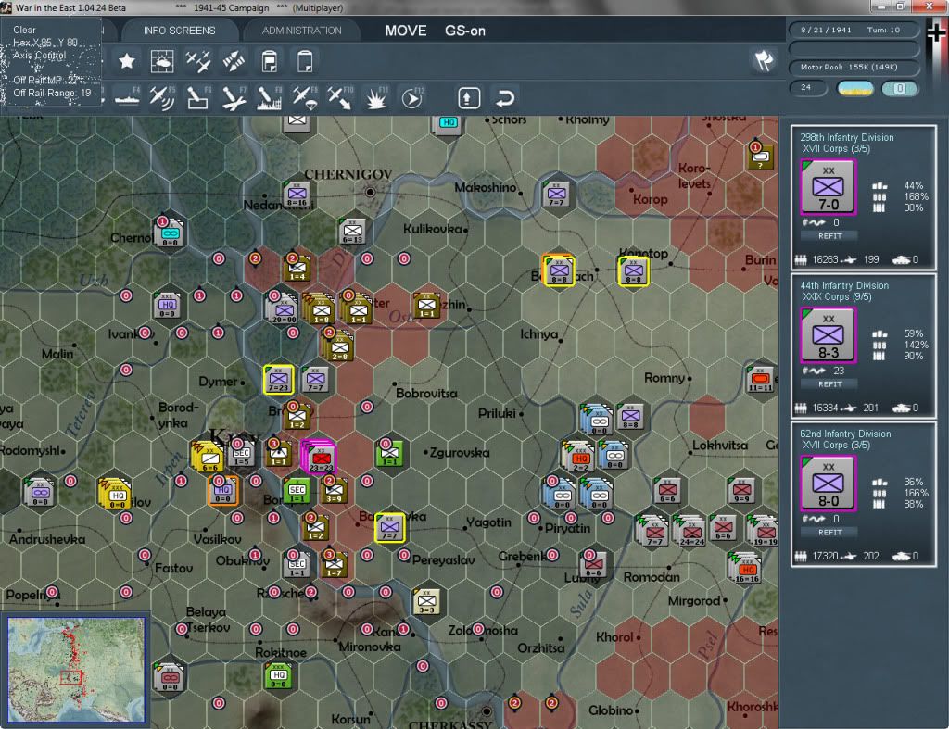Click the German cross faction emblem
The image size is (949, 729).
(937, 32)
